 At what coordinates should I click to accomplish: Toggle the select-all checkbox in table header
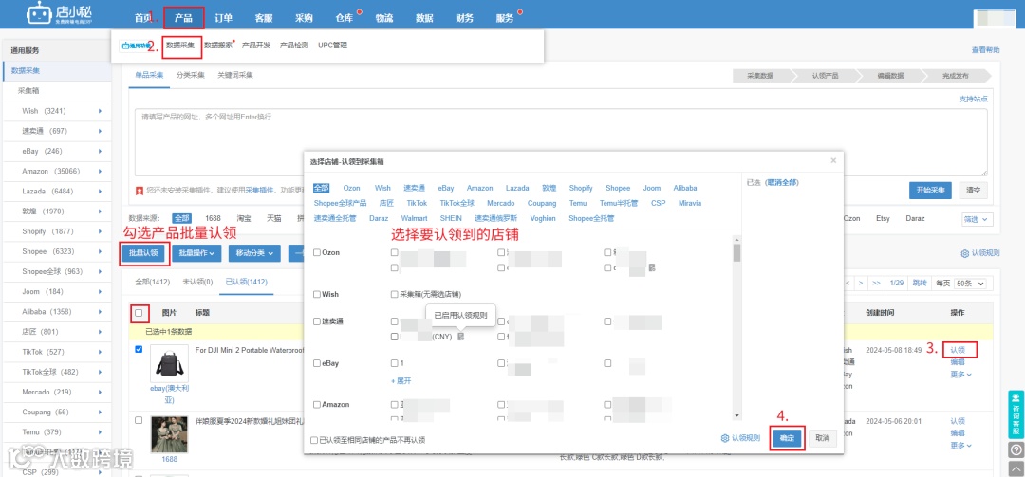139,313
